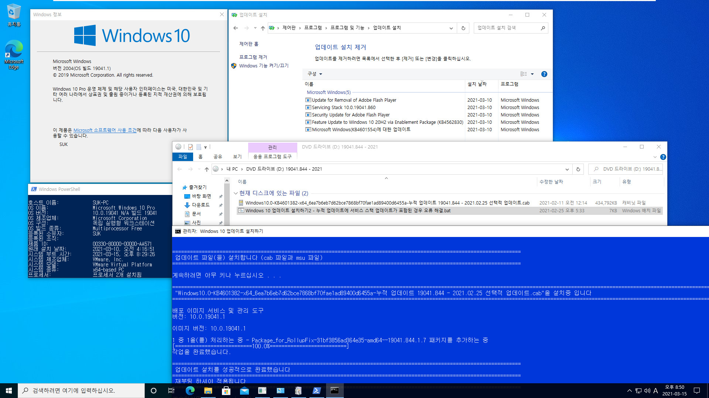
Task: Sort updates by 이름 column
Action: 383,84
